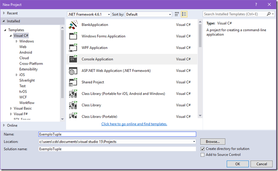Click the project Name input field

117,134
